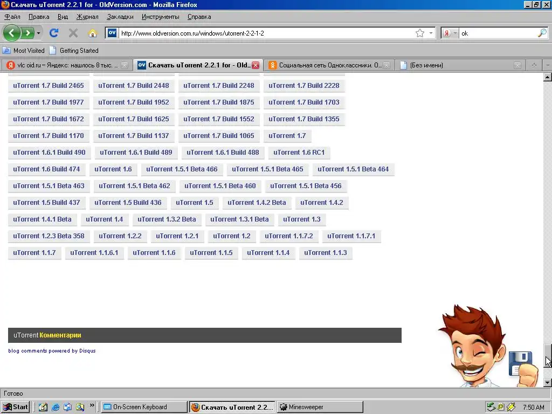
Task: Click the search field containing 'ok'
Action: [x=498, y=33]
